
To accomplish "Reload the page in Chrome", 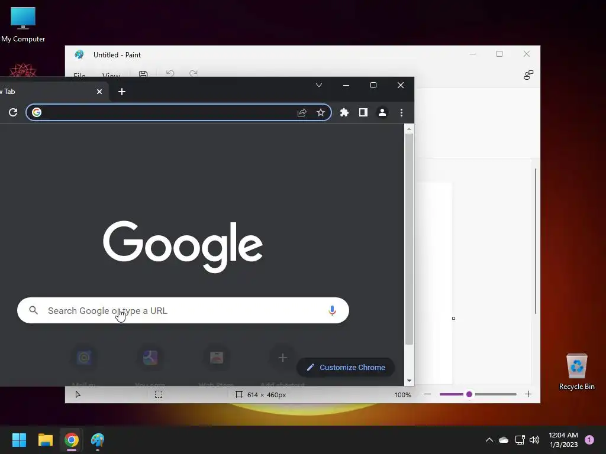I will coord(13,112).
